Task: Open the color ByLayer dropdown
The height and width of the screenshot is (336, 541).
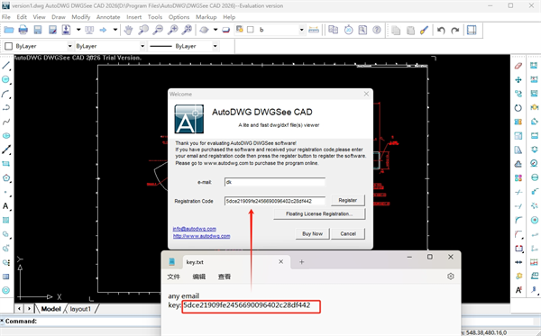Action: click(69, 46)
